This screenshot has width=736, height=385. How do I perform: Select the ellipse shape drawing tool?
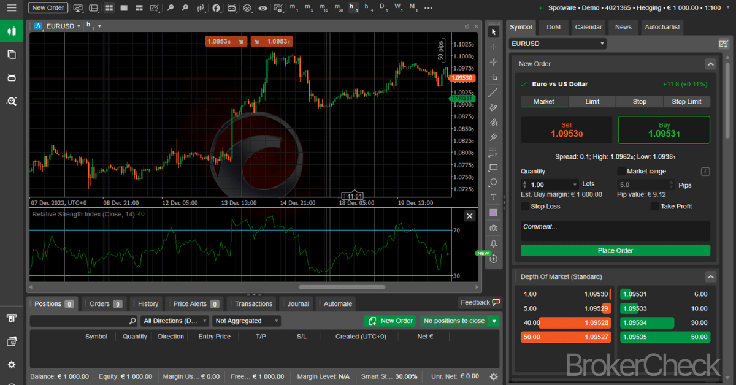pyautogui.click(x=494, y=182)
